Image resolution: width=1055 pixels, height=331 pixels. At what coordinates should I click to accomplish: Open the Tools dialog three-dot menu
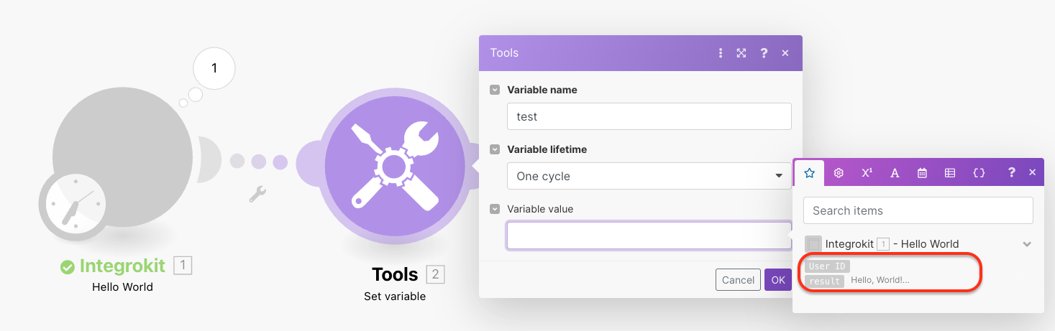[x=720, y=53]
